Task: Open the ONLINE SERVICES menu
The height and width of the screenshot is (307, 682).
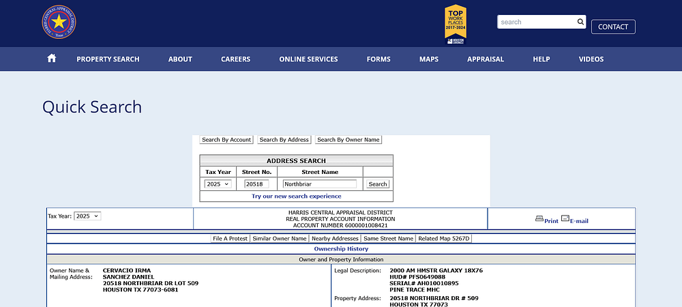Action: 308,59
